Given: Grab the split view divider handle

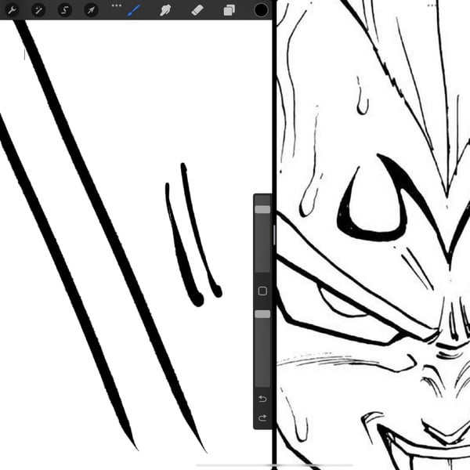Looking at the screenshot, I should pyautogui.click(x=274, y=235).
